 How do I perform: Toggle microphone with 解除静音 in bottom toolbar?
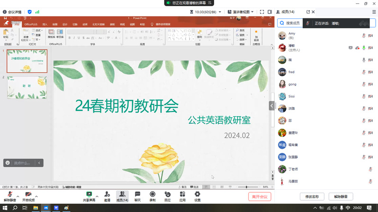(9, 195)
